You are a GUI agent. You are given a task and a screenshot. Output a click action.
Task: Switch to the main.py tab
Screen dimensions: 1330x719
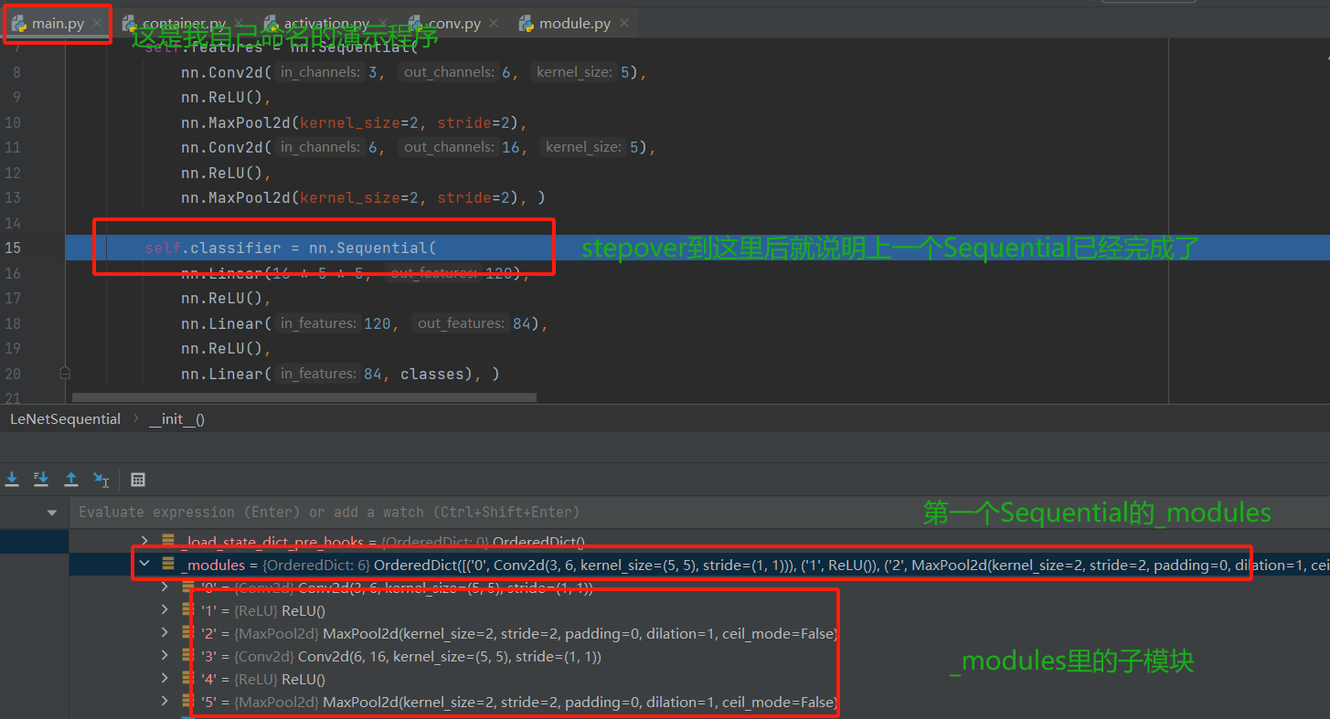pos(57,24)
